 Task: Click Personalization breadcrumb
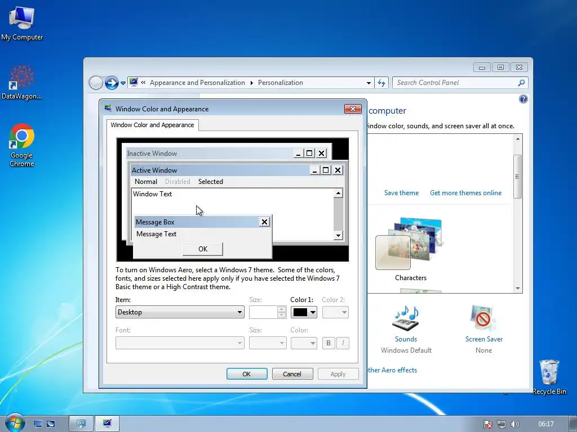pyautogui.click(x=281, y=83)
